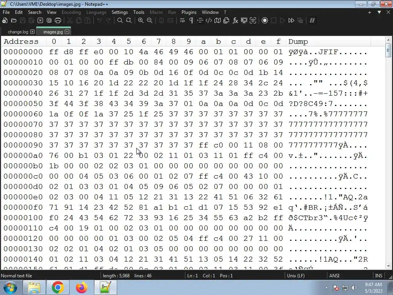
Task: Open the Settings menu
Action: point(120,12)
